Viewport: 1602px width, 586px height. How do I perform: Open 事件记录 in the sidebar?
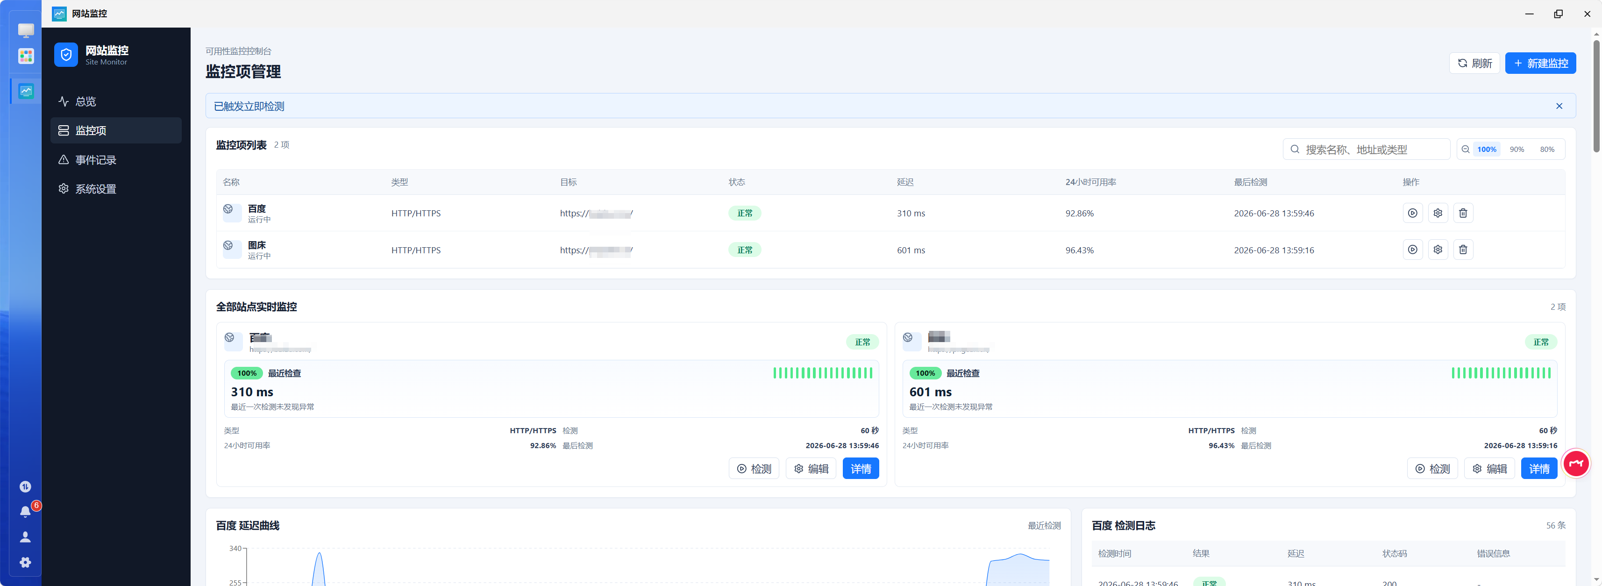pyautogui.click(x=116, y=160)
